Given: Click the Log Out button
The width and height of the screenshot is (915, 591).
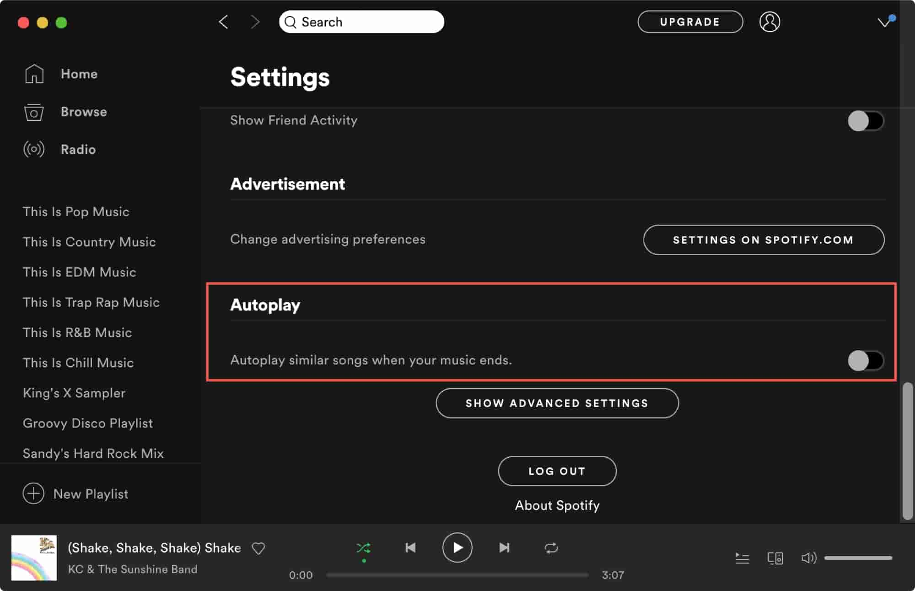Looking at the screenshot, I should 557,472.
